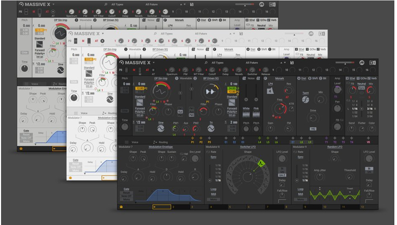Select performer slot 2 in bottom bar
The image size is (397, 225).
pos(181,207)
